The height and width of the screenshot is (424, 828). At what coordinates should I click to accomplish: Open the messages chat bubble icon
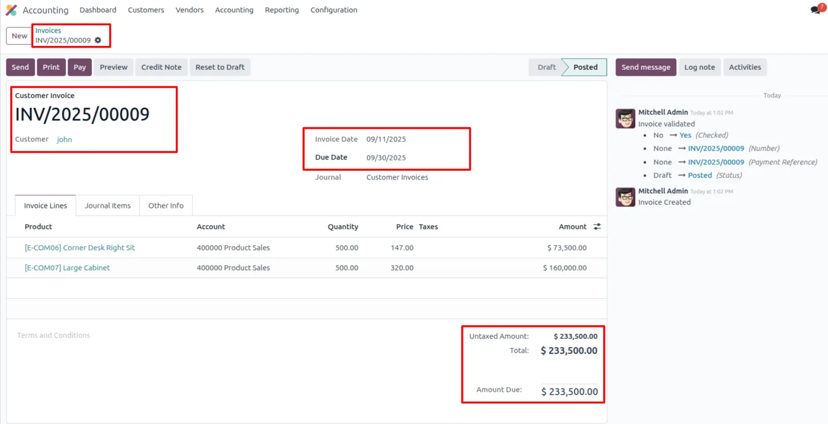pyautogui.click(x=815, y=10)
